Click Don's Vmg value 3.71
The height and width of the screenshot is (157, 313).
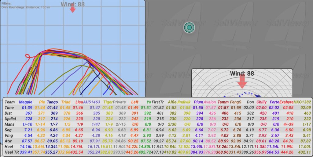tap(250, 136)
